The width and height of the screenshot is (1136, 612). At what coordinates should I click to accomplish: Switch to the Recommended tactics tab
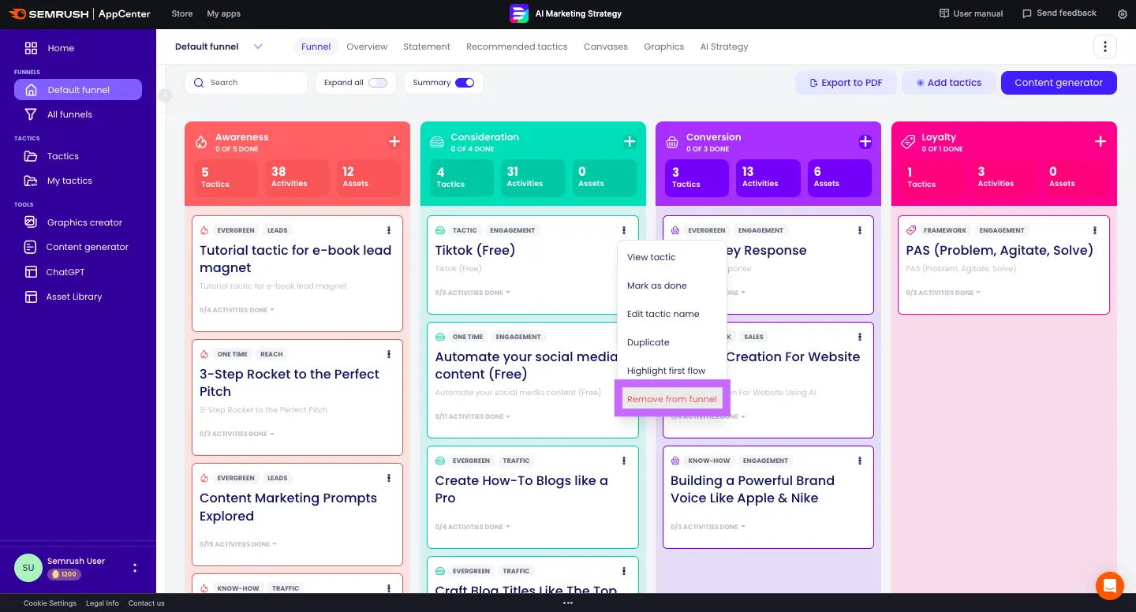517,47
